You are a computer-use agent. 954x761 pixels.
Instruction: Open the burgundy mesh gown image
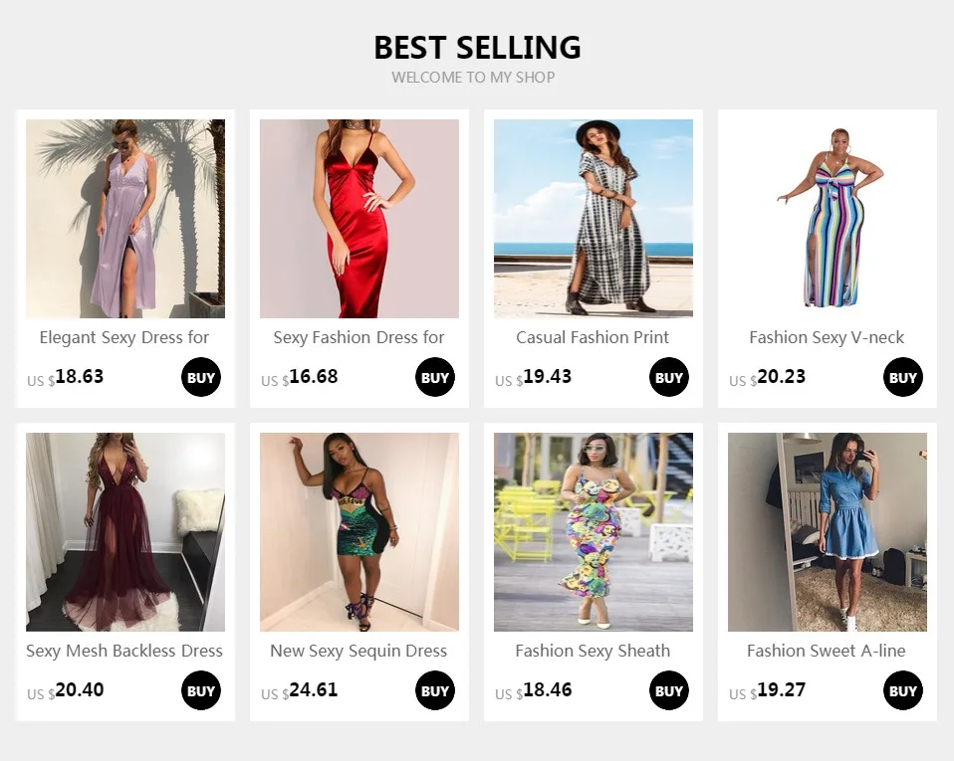pyautogui.click(x=125, y=532)
